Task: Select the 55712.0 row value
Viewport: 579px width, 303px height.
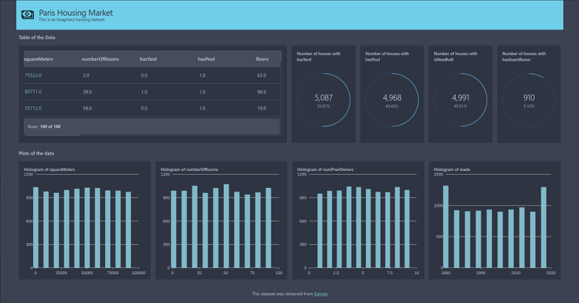Action: pos(33,108)
